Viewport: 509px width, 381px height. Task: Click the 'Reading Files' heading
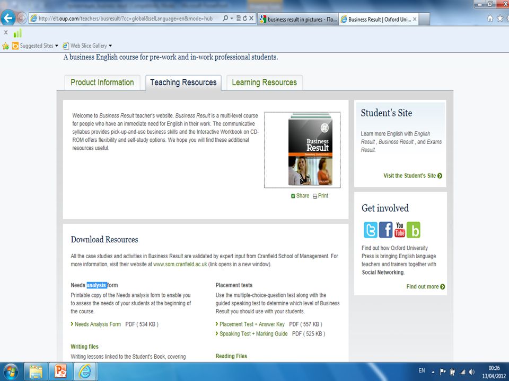(x=231, y=356)
